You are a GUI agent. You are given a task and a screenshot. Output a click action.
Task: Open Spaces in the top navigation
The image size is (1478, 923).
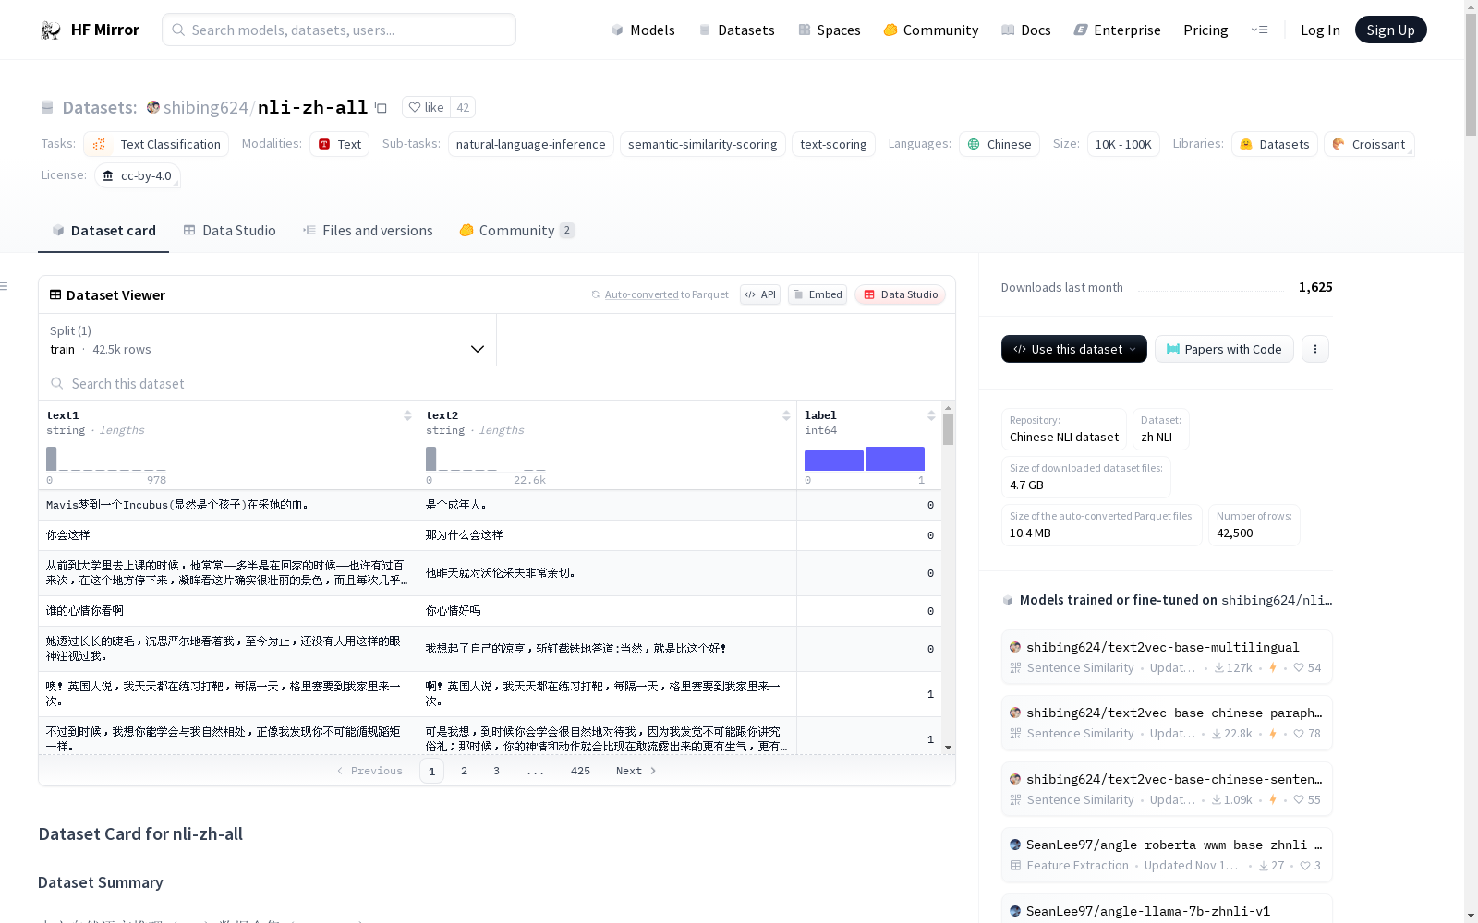pos(830,30)
